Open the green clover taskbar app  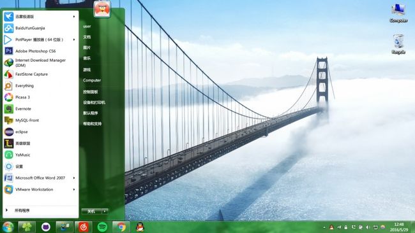pos(27,227)
